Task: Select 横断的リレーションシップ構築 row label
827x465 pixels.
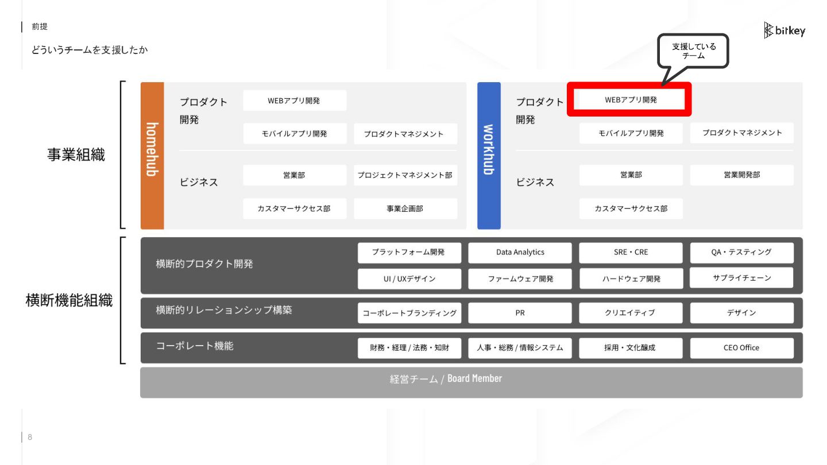Action: [224, 310]
